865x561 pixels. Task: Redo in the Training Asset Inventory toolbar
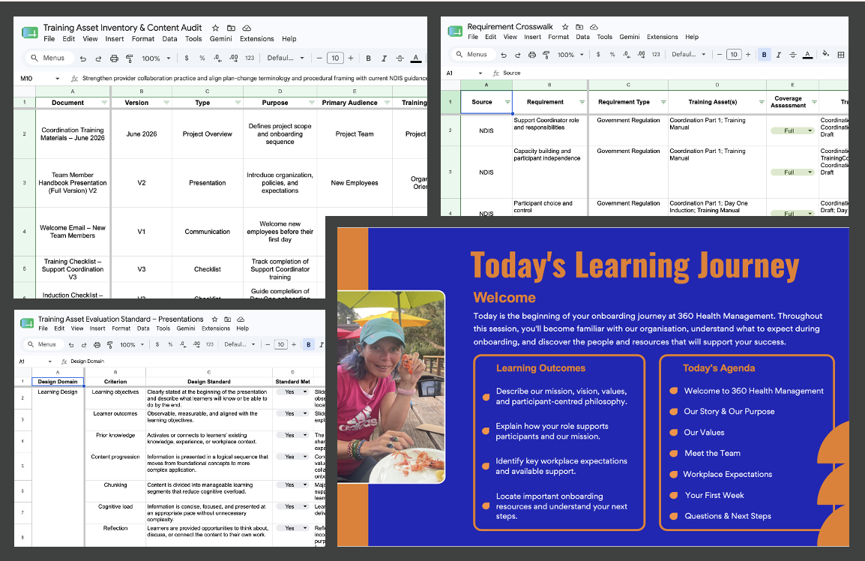point(98,58)
